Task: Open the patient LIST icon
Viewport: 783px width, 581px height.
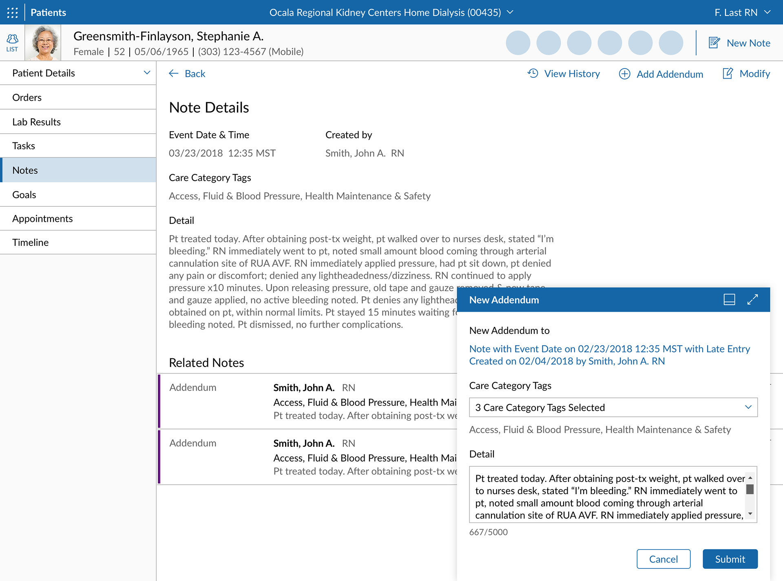Action: pos(12,43)
